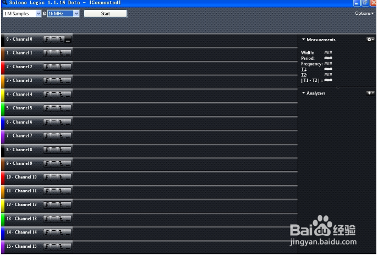Add a new analyzer with plus button
The width and height of the screenshot is (378, 255).
(370, 93)
